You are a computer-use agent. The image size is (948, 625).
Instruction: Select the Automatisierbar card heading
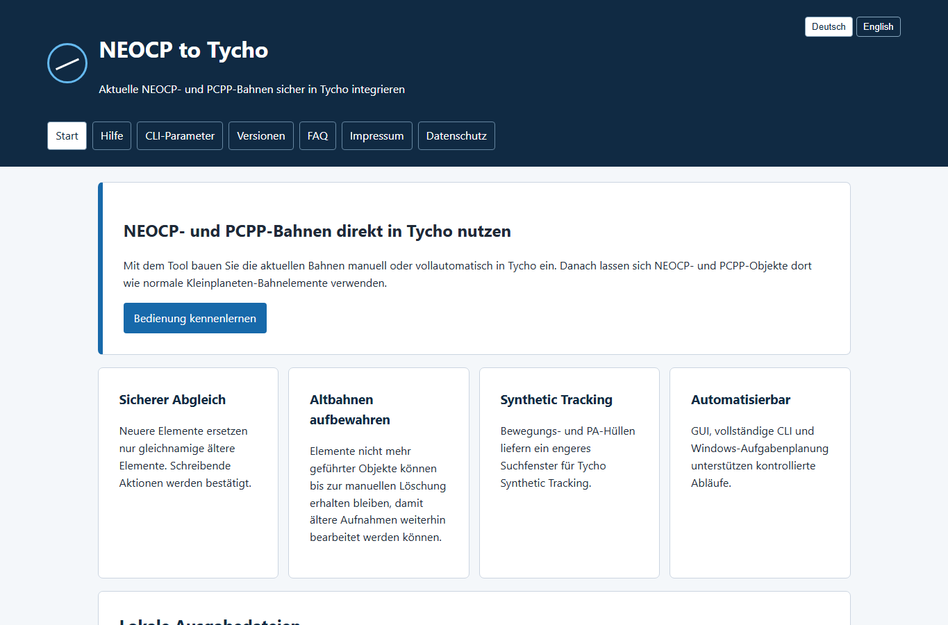point(740,399)
